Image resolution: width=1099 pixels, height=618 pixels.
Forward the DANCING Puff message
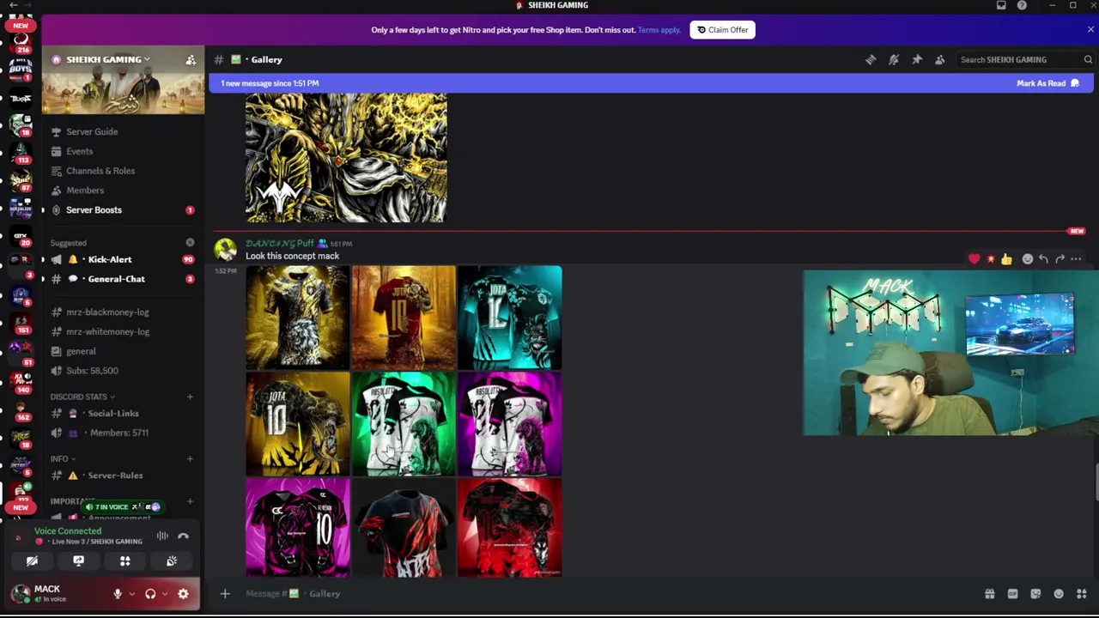click(x=1060, y=258)
